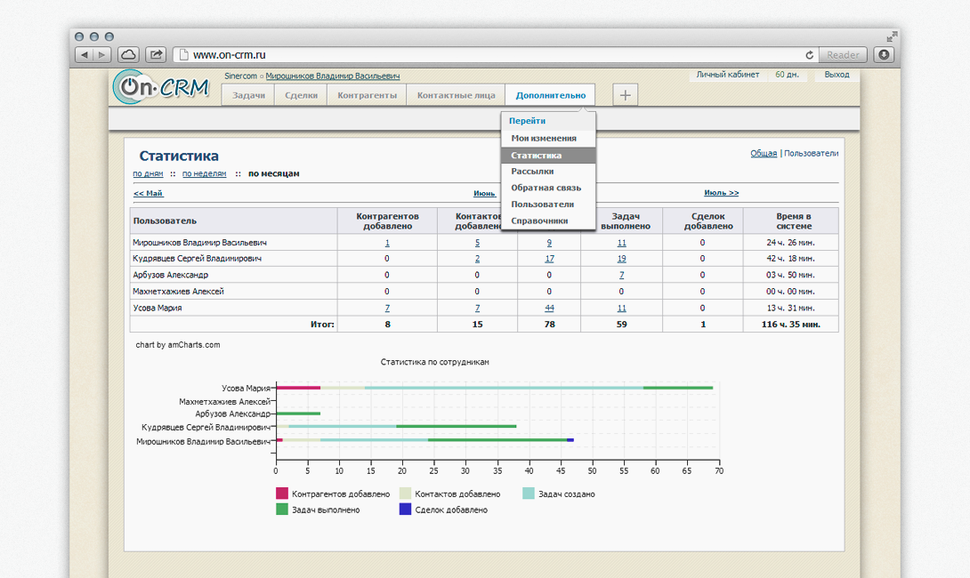Click the browser back arrow button
Screen dimensions: 970x578
click(x=85, y=55)
